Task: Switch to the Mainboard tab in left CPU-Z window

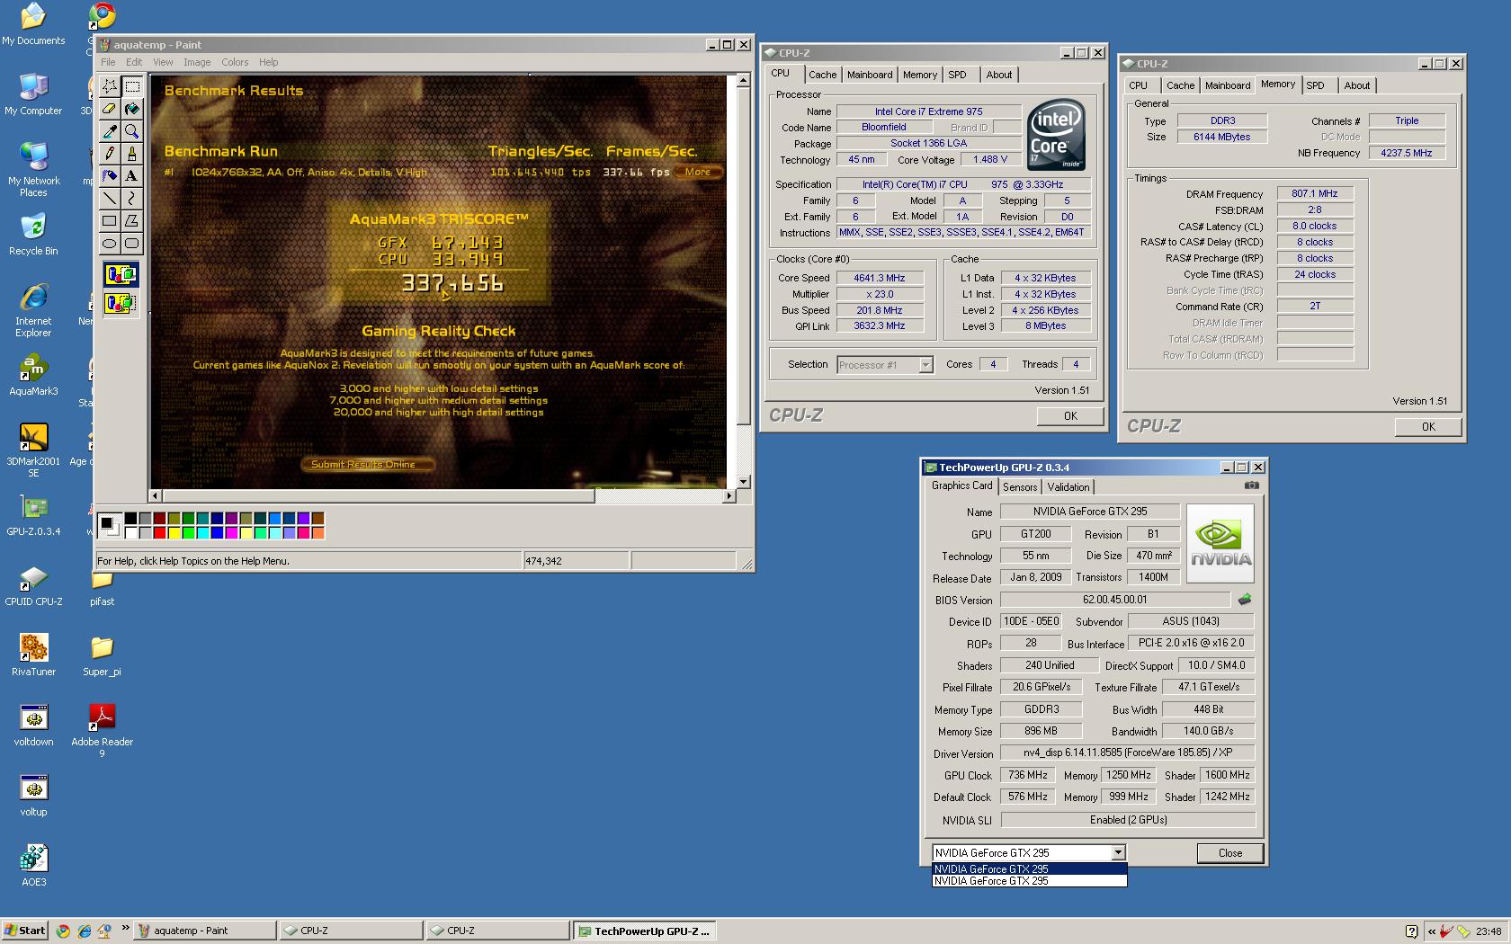Action: tap(870, 75)
